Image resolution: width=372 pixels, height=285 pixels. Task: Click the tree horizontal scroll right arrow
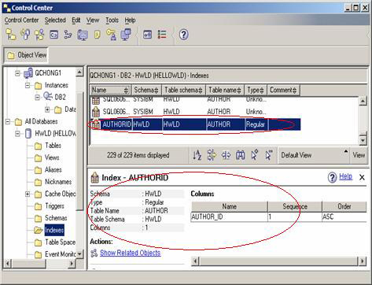click(x=72, y=263)
